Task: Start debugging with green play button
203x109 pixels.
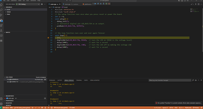Action: point(17,4)
